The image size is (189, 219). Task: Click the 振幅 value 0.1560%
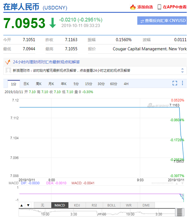tap(124, 40)
